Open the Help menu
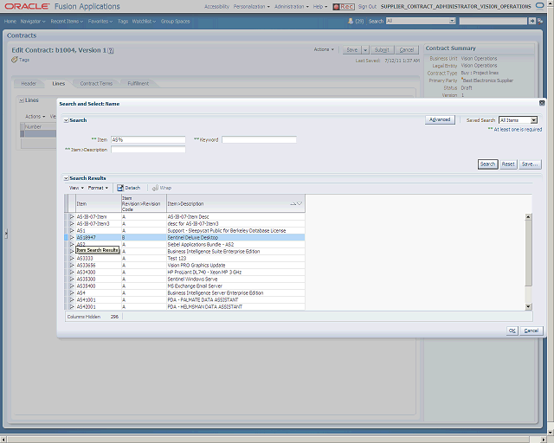This screenshot has height=443, width=554. click(320, 7)
